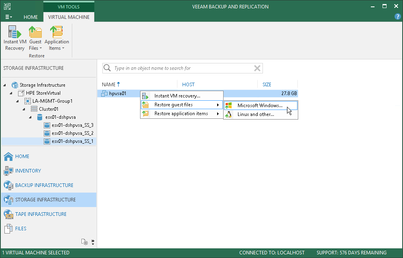Click the hpvsa01 VM icon

point(104,93)
